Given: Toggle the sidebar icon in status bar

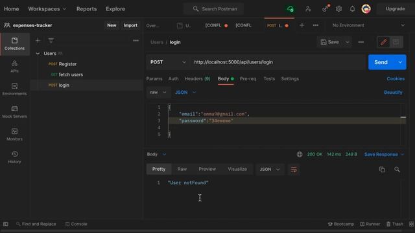Looking at the screenshot, I should click(x=6, y=224).
